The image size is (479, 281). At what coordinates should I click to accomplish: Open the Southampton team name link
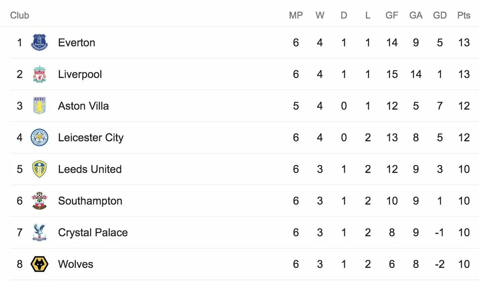[x=90, y=201]
